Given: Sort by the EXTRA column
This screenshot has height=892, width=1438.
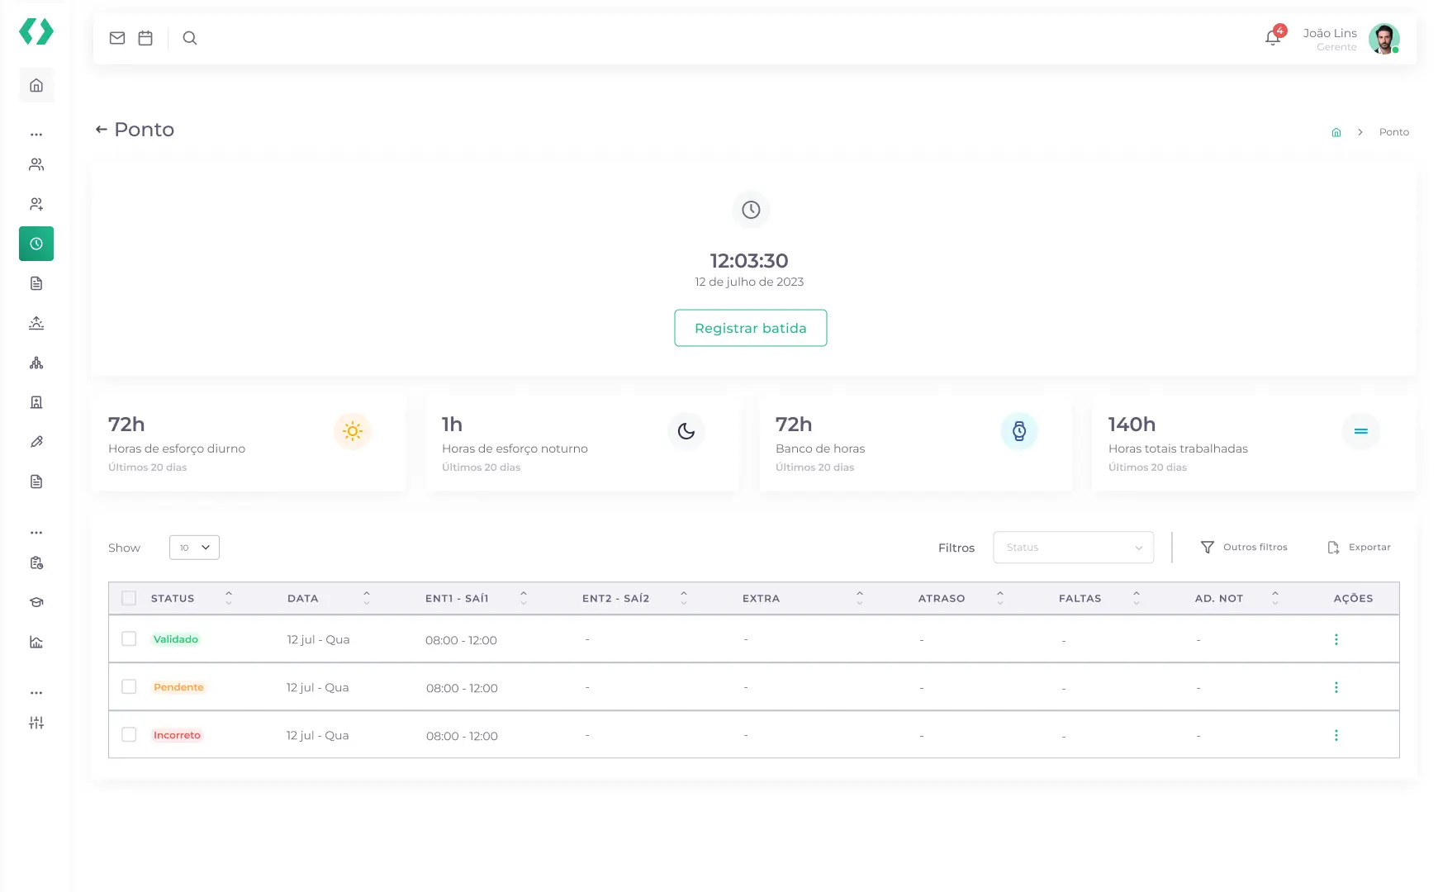Looking at the screenshot, I should [x=860, y=598].
